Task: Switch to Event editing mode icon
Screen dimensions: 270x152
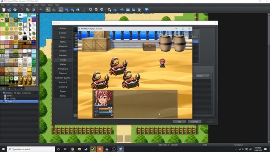Action: coord(54,10)
